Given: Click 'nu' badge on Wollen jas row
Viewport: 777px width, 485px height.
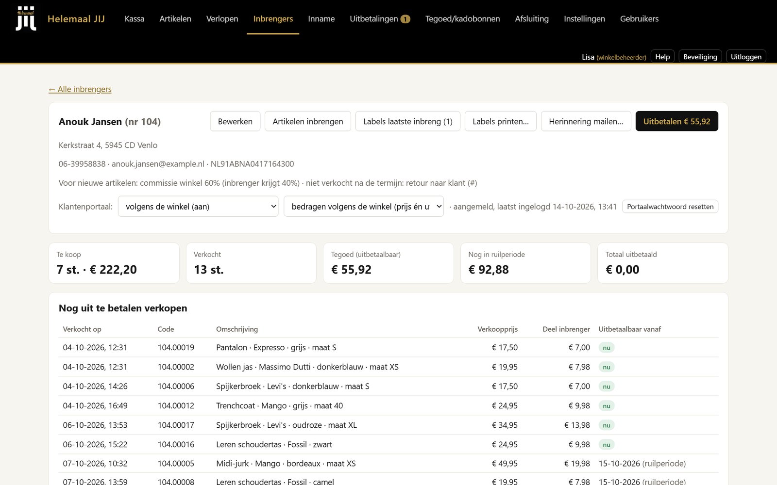Looking at the screenshot, I should coord(607,367).
